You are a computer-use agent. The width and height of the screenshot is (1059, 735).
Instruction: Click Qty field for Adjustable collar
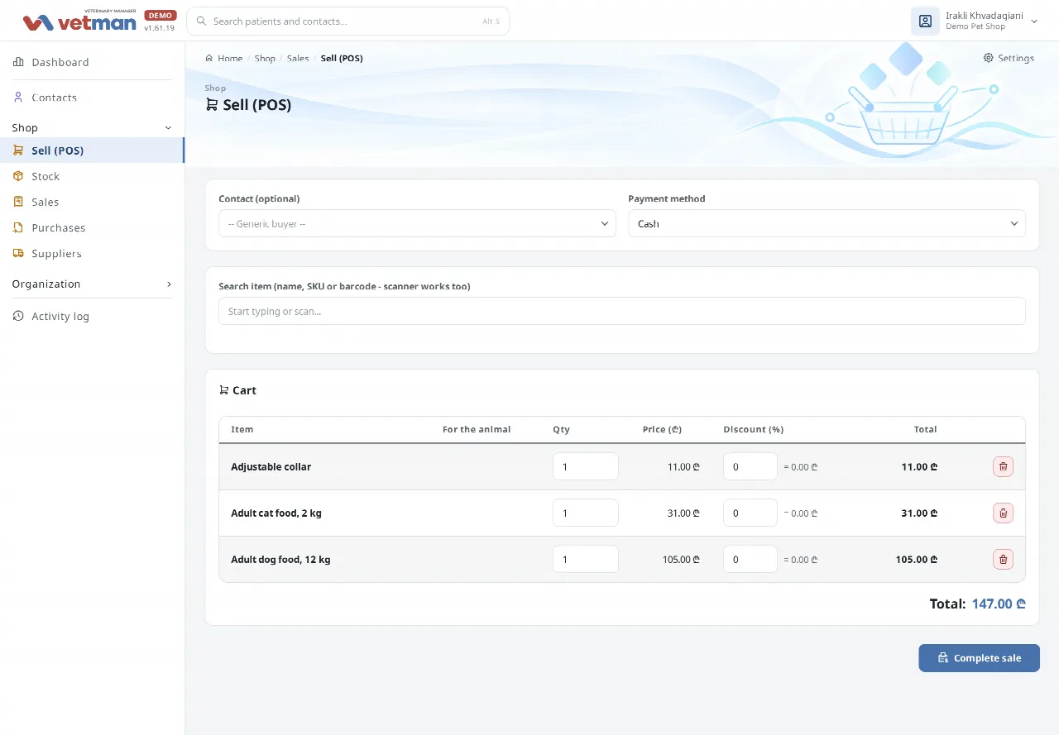(586, 466)
